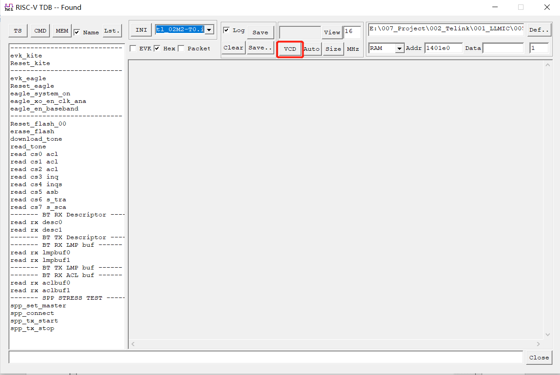Toggle the Packet checkbox
This screenshot has width=560, height=375.
click(x=181, y=49)
